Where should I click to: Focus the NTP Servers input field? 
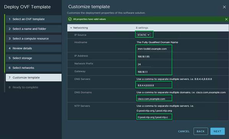[x=154, y=117]
